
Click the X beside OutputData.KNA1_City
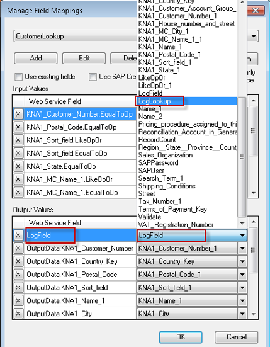tap(18, 314)
